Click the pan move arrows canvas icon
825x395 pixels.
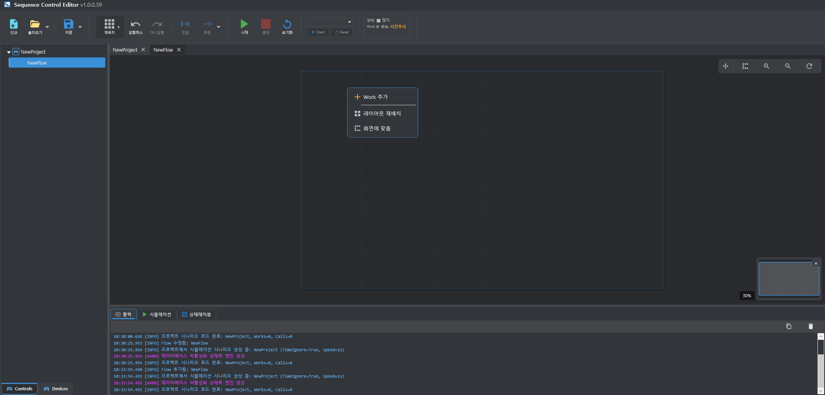[725, 66]
